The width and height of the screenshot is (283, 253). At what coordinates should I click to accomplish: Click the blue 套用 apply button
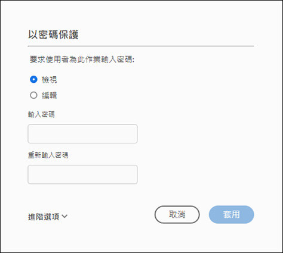click(232, 214)
